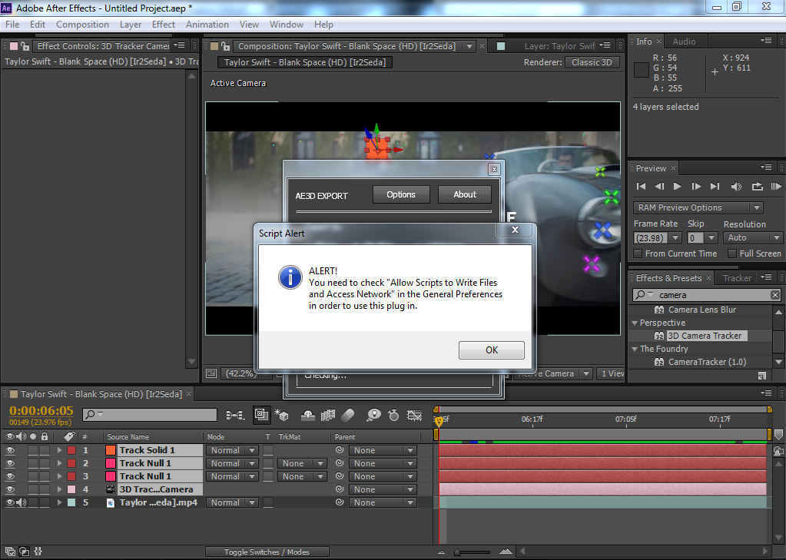This screenshot has width=786, height=560.
Task: Hide the Taylor mp4 video layer
Action: (x=9, y=502)
